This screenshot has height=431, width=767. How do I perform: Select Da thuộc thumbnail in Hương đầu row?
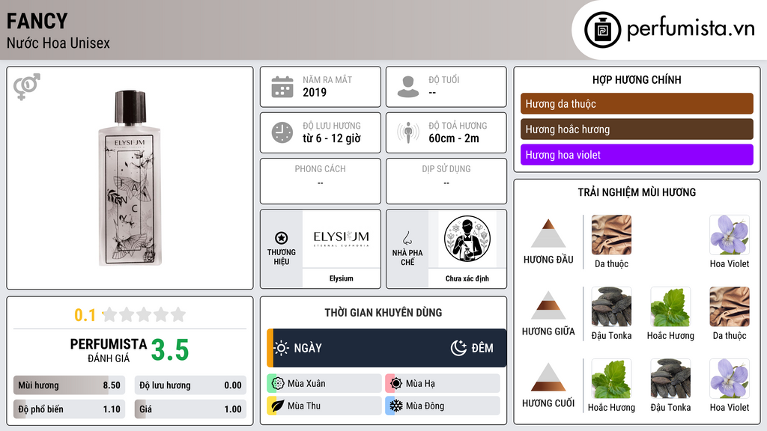click(x=611, y=235)
